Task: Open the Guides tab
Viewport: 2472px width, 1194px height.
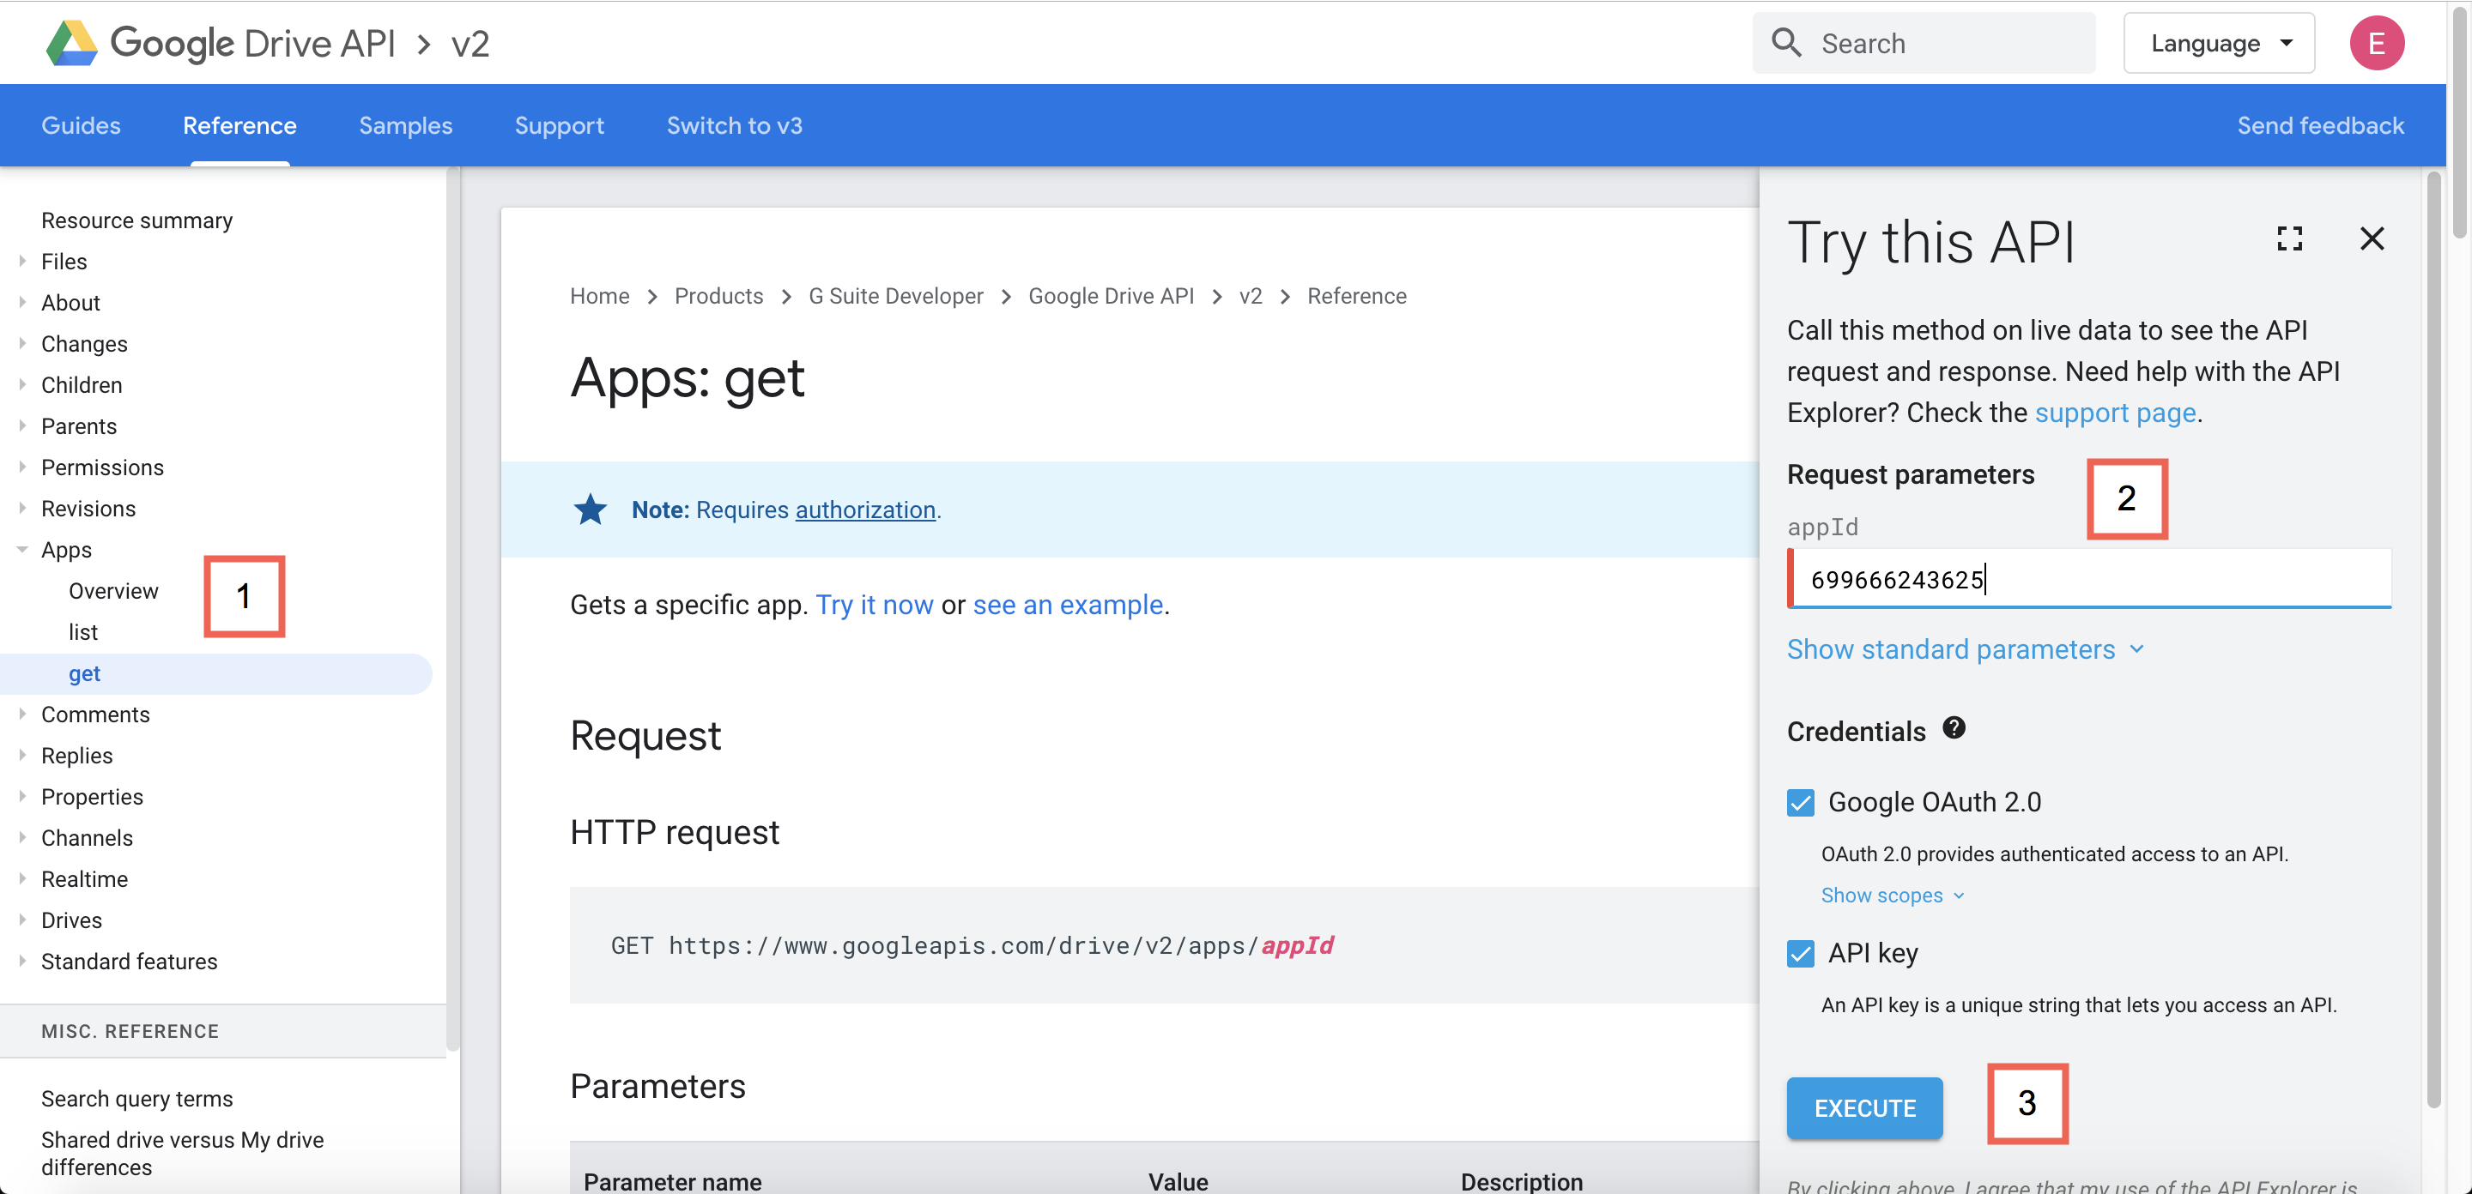Action: 81,125
